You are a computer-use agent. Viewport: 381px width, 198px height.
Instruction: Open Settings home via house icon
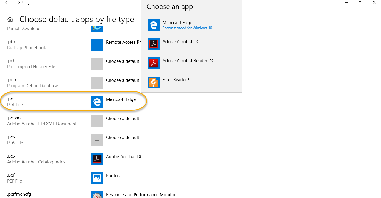coord(10,20)
